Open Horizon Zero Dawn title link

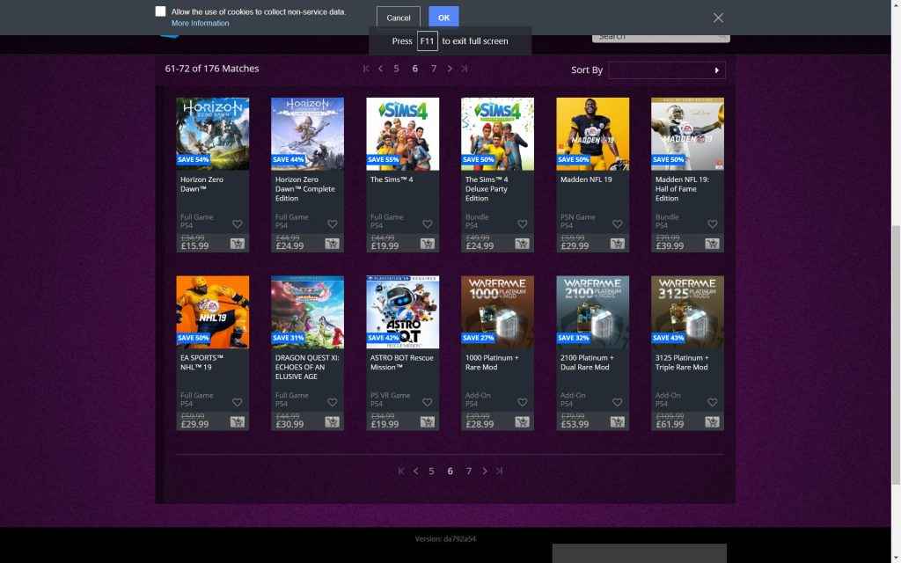(x=201, y=184)
